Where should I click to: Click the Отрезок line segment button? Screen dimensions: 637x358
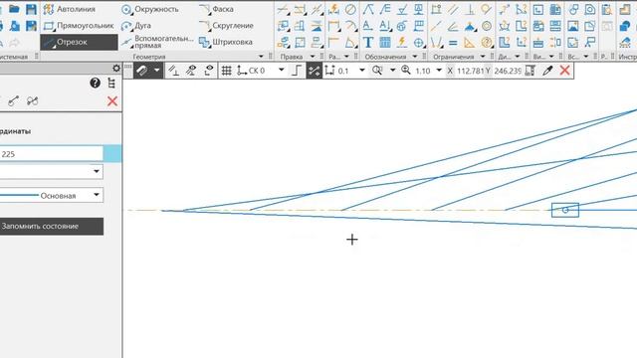[79, 42]
